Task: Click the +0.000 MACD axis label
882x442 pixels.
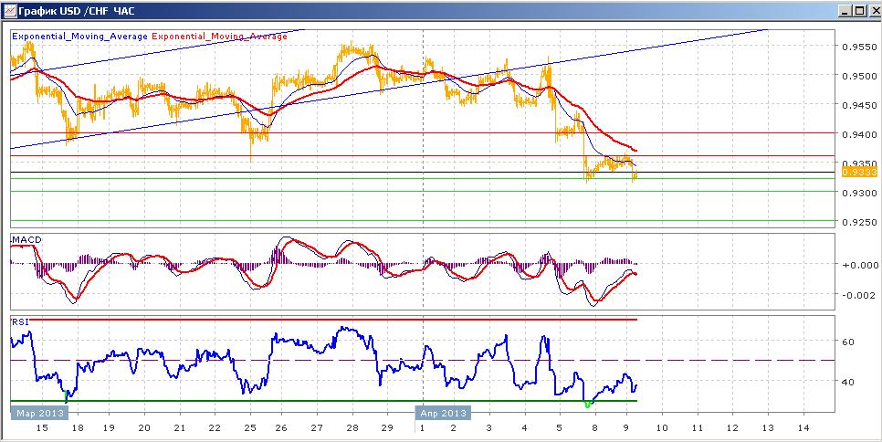Action: [859, 264]
